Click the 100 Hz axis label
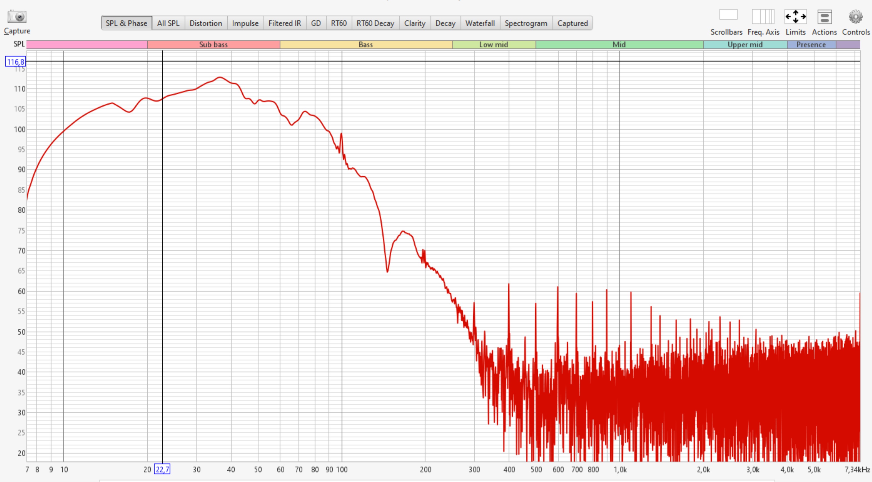The width and height of the screenshot is (872, 482). [x=342, y=469]
